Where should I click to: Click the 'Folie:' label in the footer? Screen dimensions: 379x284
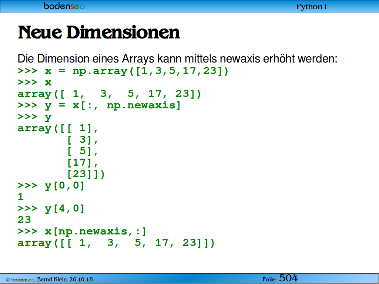click(x=269, y=280)
